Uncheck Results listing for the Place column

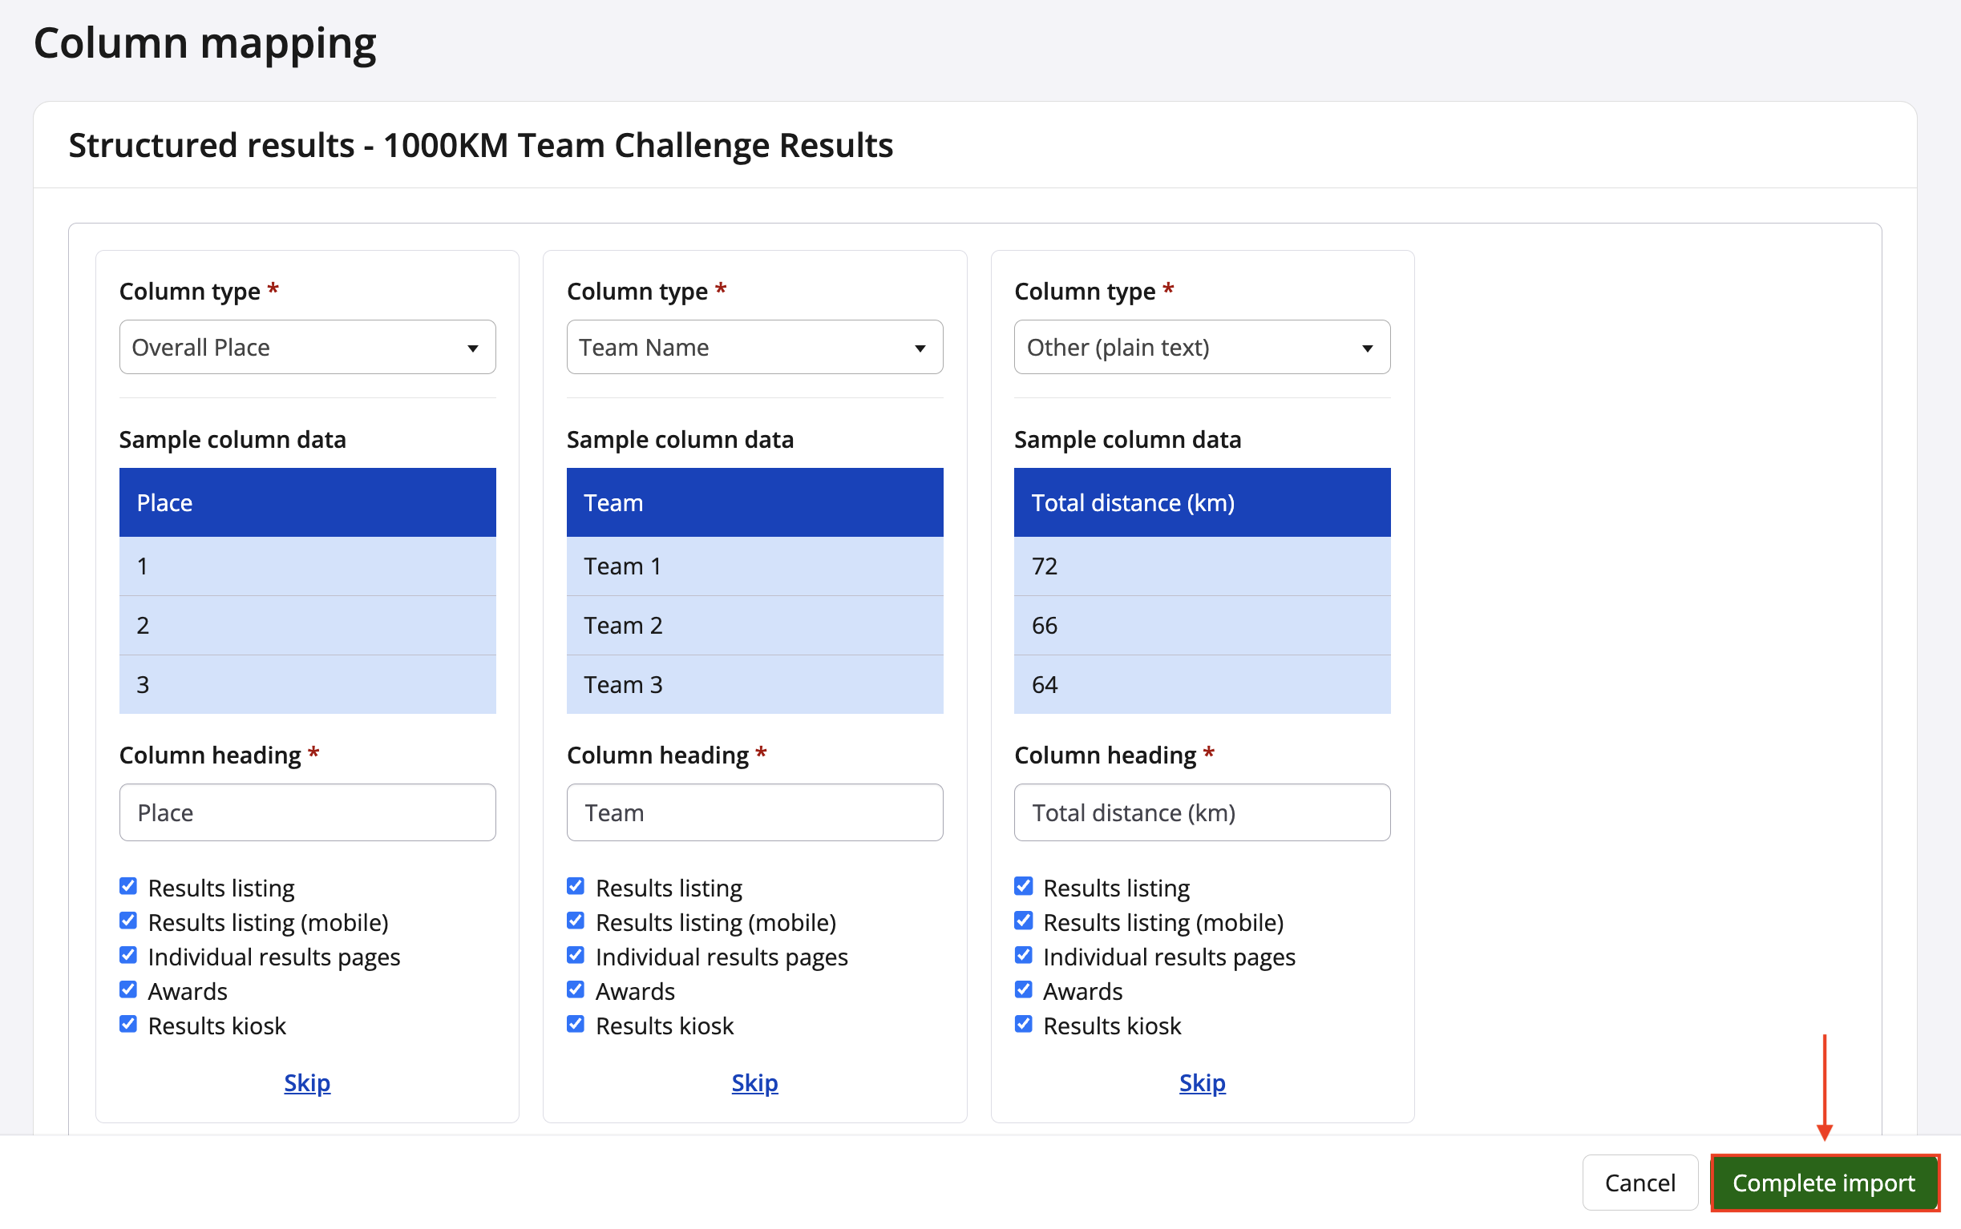[128, 886]
